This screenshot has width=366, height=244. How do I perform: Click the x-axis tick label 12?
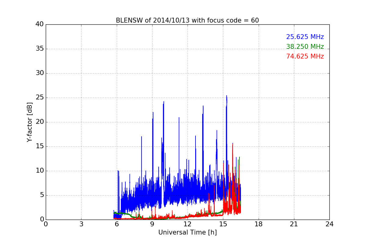coord(188,224)
